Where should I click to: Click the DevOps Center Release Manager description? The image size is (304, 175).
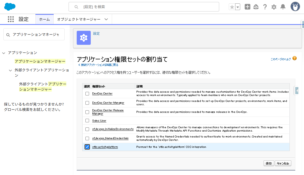192,112
